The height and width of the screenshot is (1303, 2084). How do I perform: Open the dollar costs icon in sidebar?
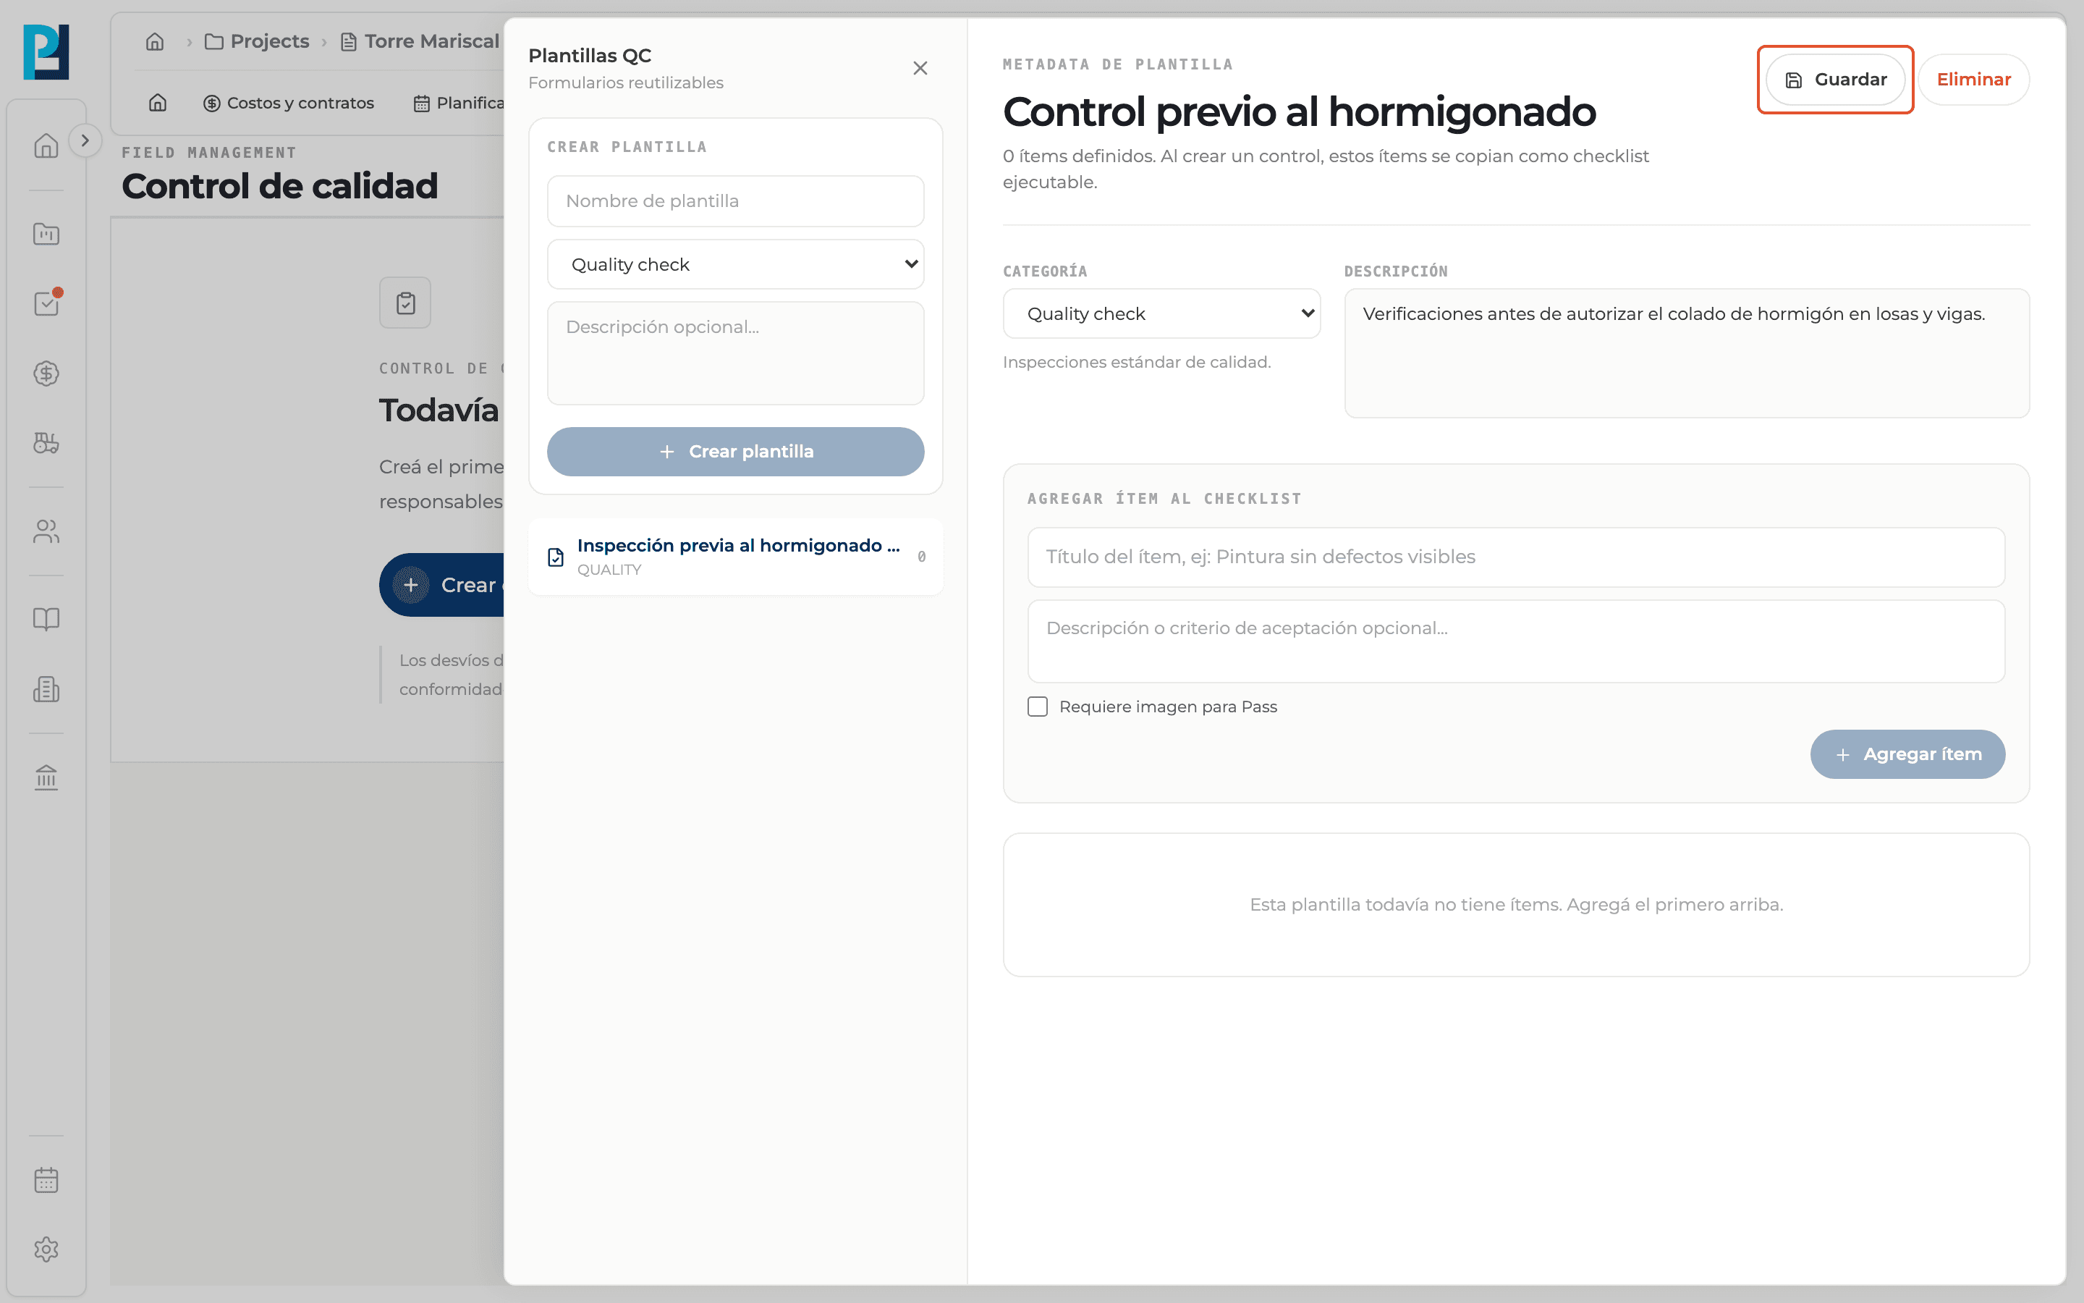[x=46, y=373]
